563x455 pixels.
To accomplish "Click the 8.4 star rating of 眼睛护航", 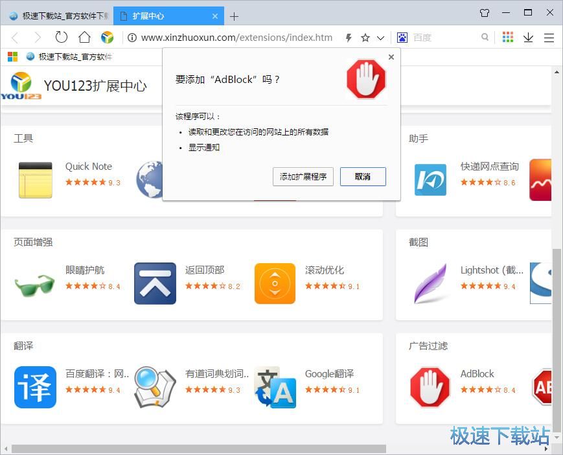I will [93, 286].
